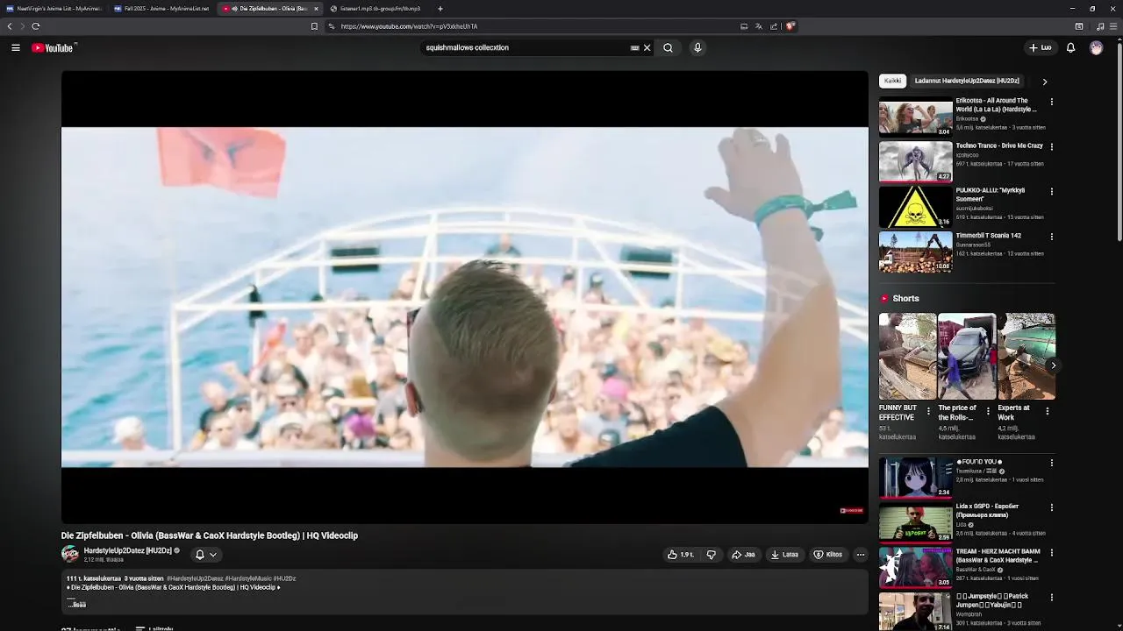Open the Jumpstyle Patrick Jumpen video thumbnail
The image size is (1123, 631).
(915, 612)
